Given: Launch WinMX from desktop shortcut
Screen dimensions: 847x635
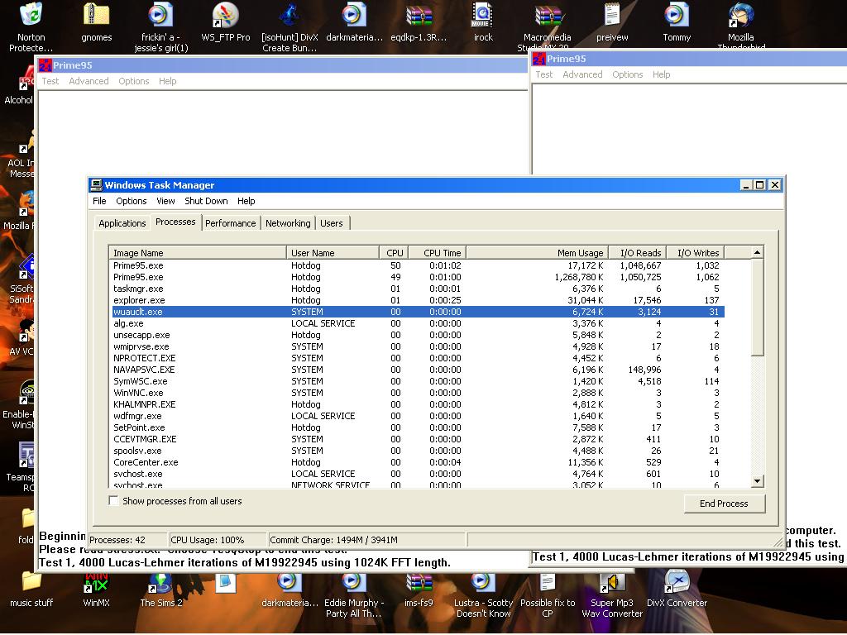Looking at the screenshot, I should coord(97,584).
